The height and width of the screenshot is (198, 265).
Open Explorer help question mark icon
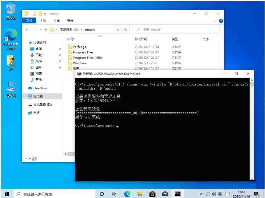click(x=221, y=21)
